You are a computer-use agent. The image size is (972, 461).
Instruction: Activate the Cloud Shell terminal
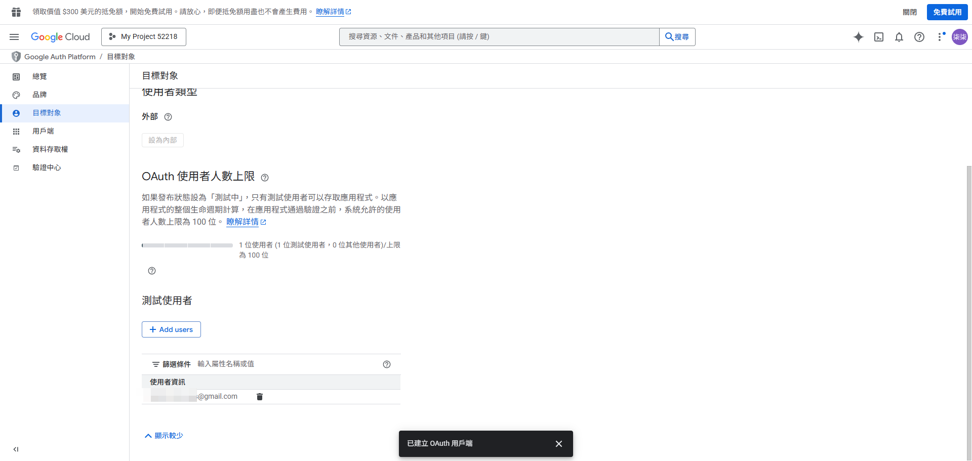(x=879, y=37)
